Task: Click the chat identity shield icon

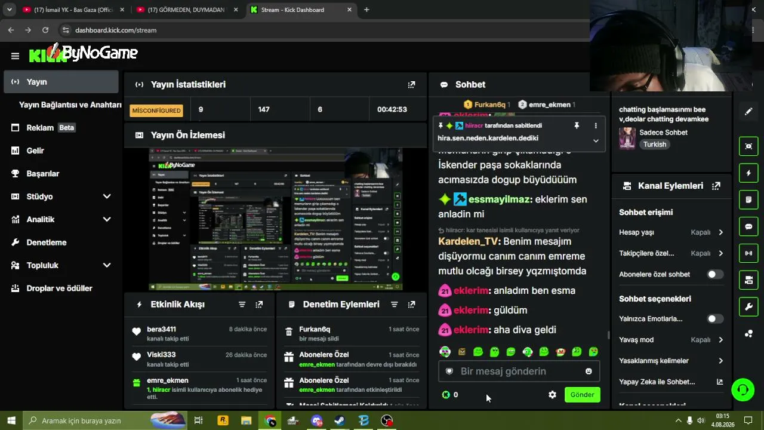Action: coord(449,371)
